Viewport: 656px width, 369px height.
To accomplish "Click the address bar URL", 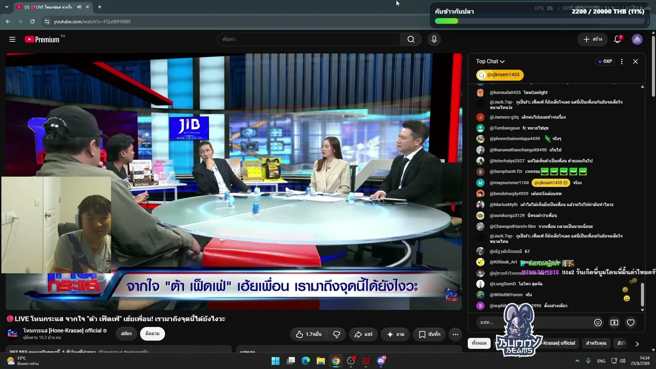I will click(x=92, y=22).
